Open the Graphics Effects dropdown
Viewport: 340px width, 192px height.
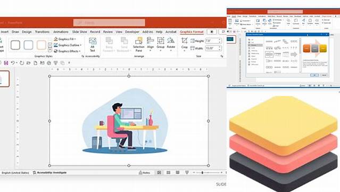click(x=67, y=51)
